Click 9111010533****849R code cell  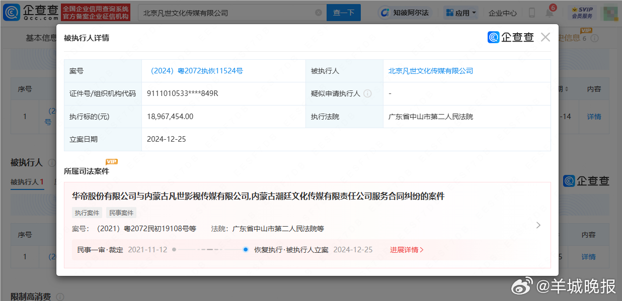click(182, 93)
